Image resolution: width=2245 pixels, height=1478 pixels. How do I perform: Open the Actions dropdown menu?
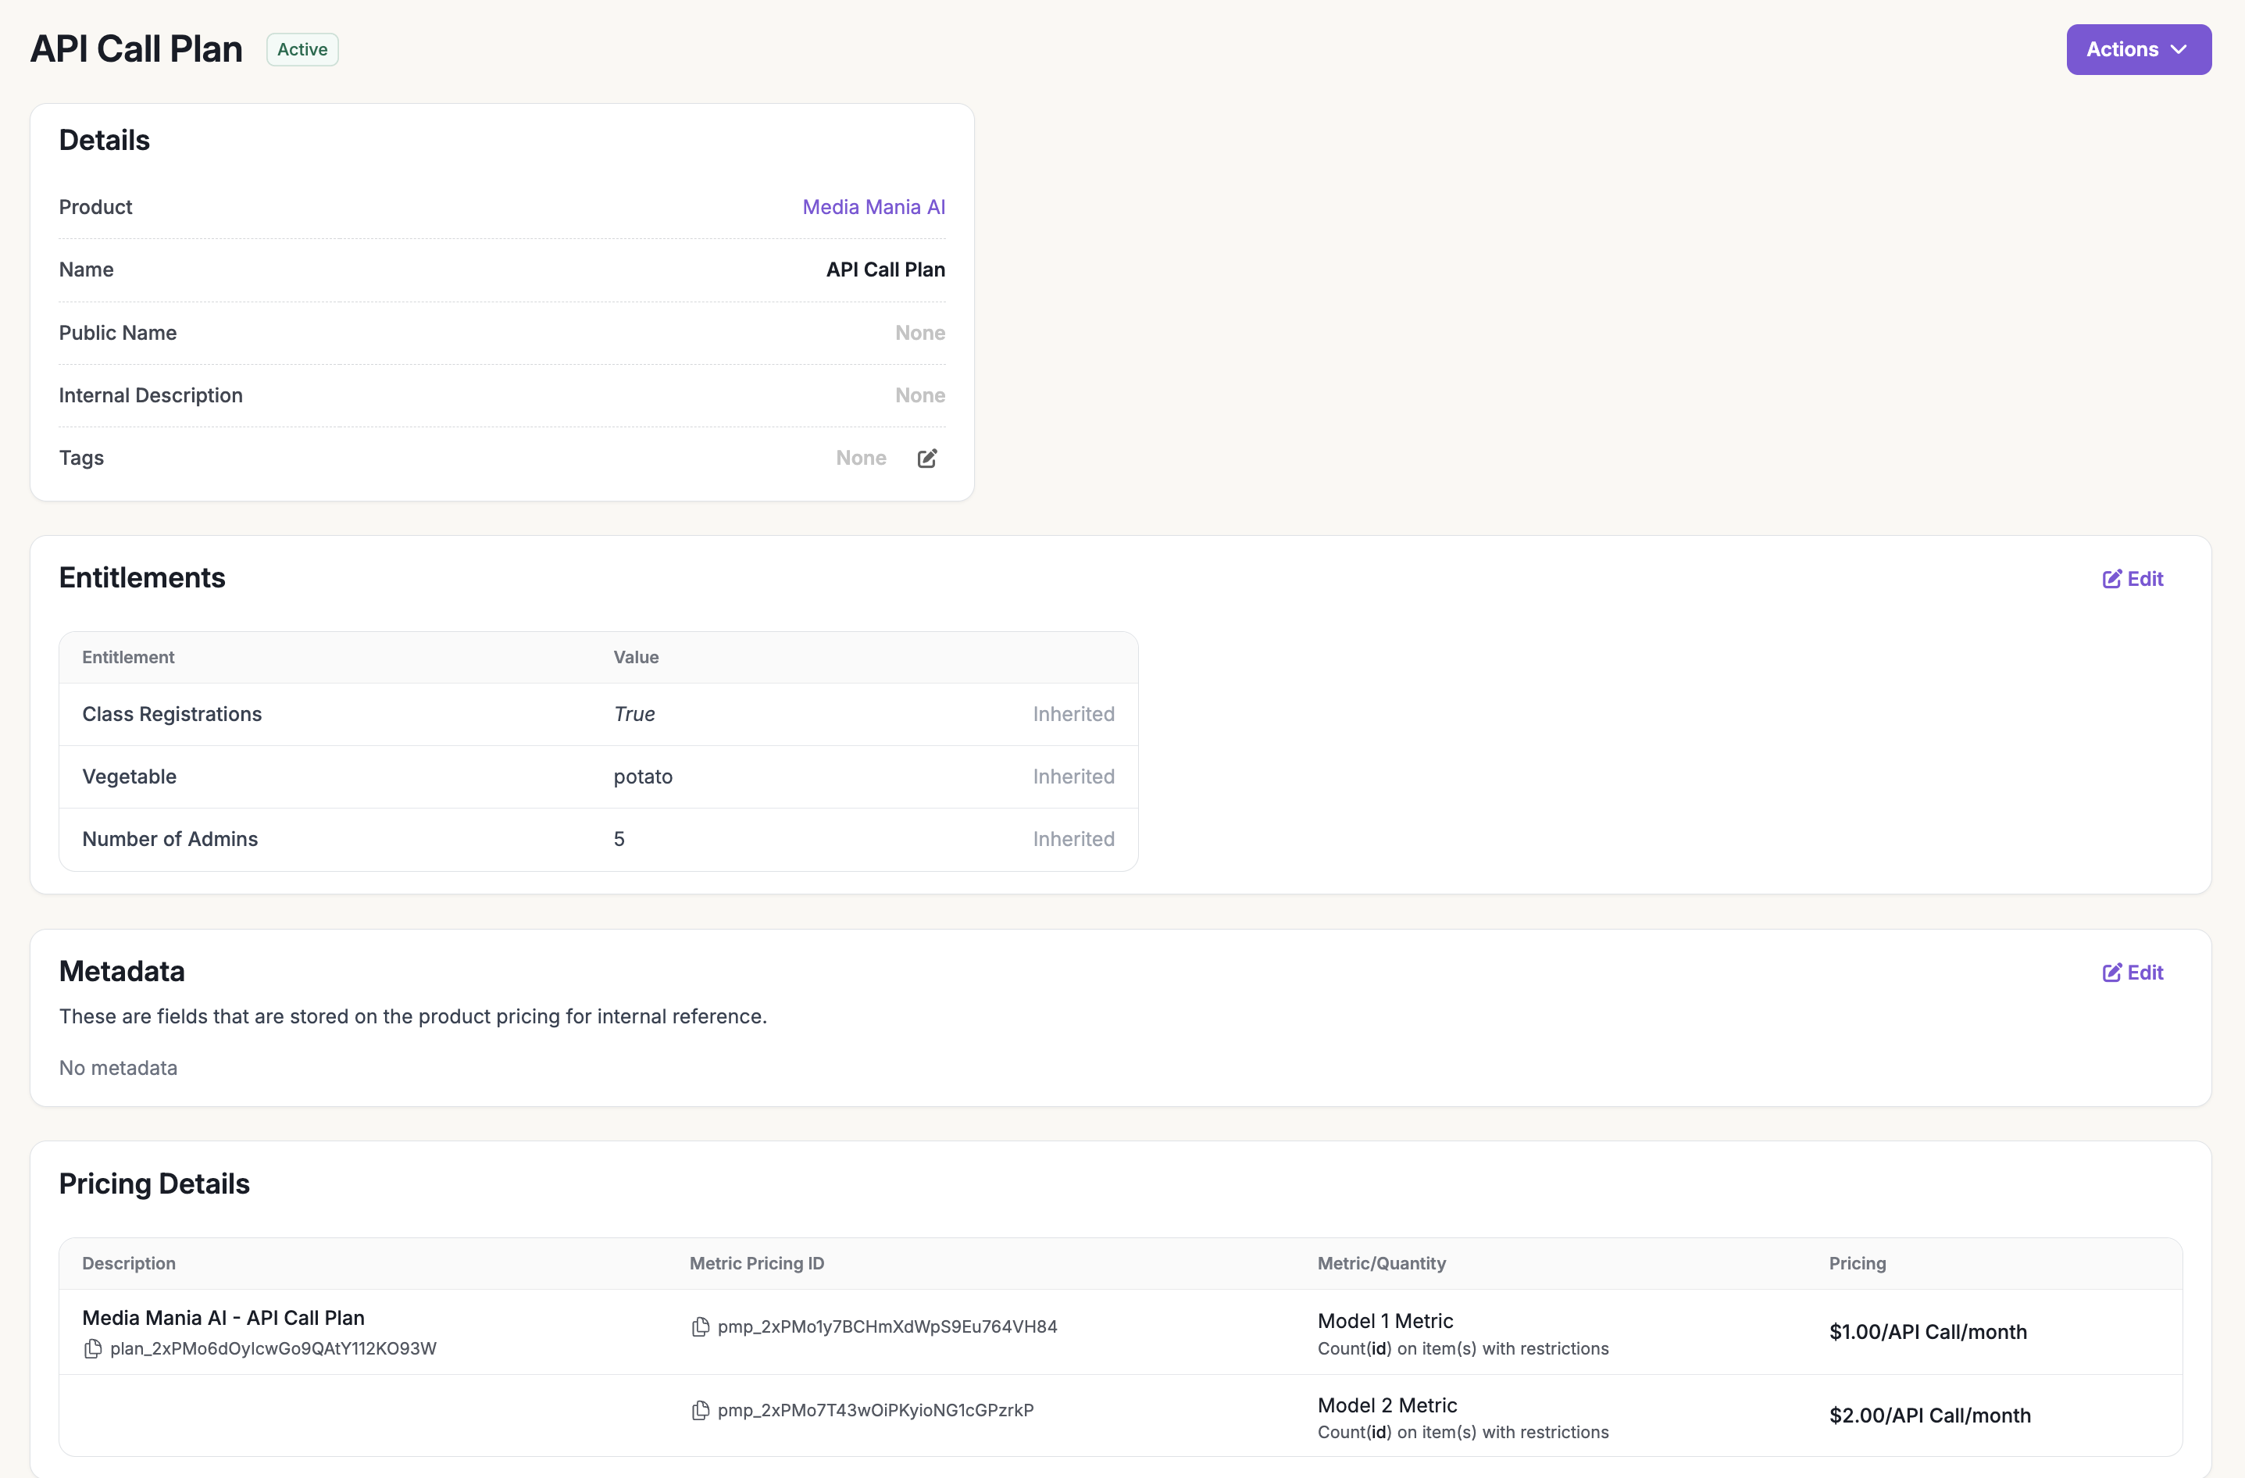pos(2122,49)
